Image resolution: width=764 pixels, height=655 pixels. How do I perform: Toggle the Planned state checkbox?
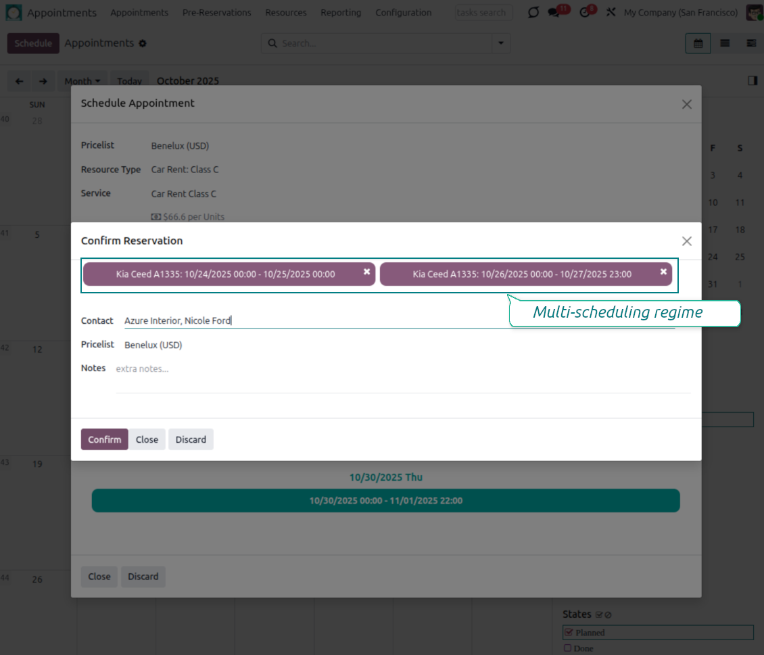coord(569,633)
